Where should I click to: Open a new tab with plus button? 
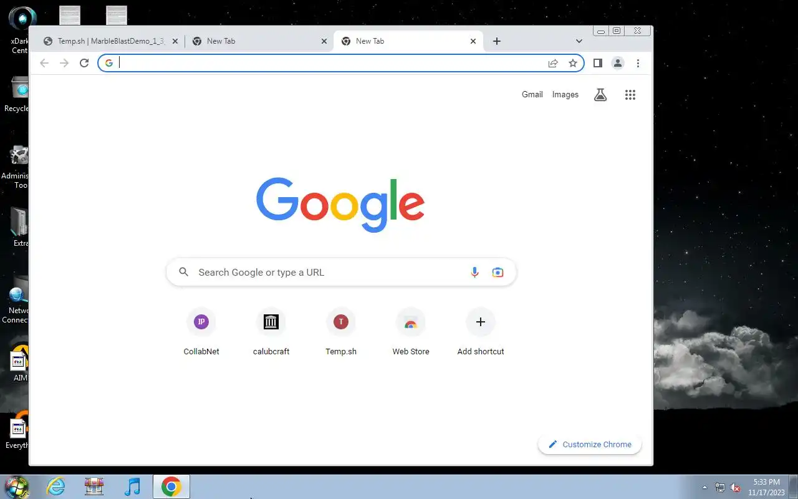(497, 41)
